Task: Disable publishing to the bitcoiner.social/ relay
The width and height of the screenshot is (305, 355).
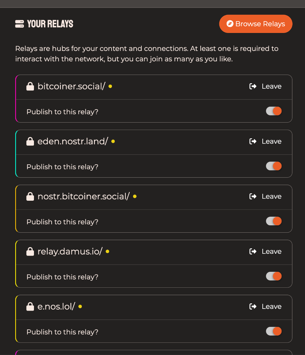Action: 274,111
